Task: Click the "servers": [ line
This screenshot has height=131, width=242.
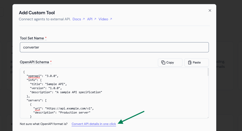Action: coord(37,100)
